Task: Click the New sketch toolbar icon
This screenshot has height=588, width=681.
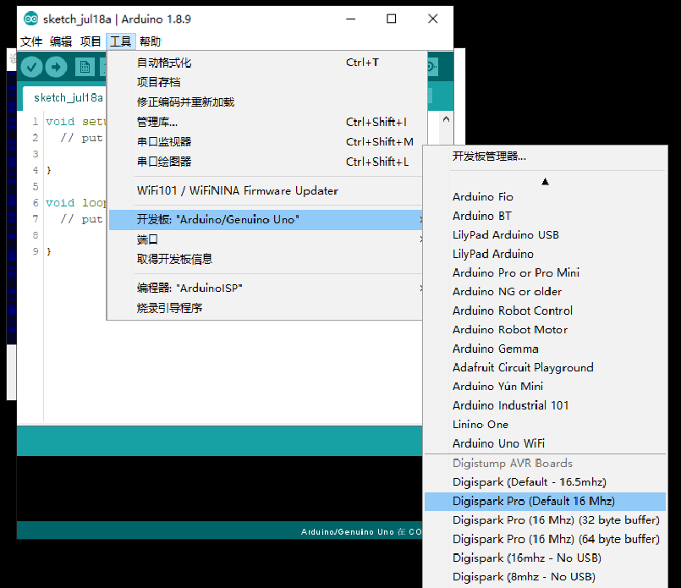Action: (x=85, y=67)
